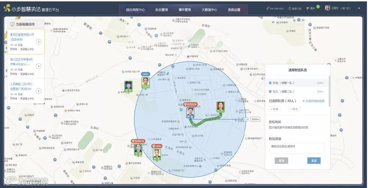Click the green notification count badge
This screenshot has width=368, height=188.
[318, 7]
